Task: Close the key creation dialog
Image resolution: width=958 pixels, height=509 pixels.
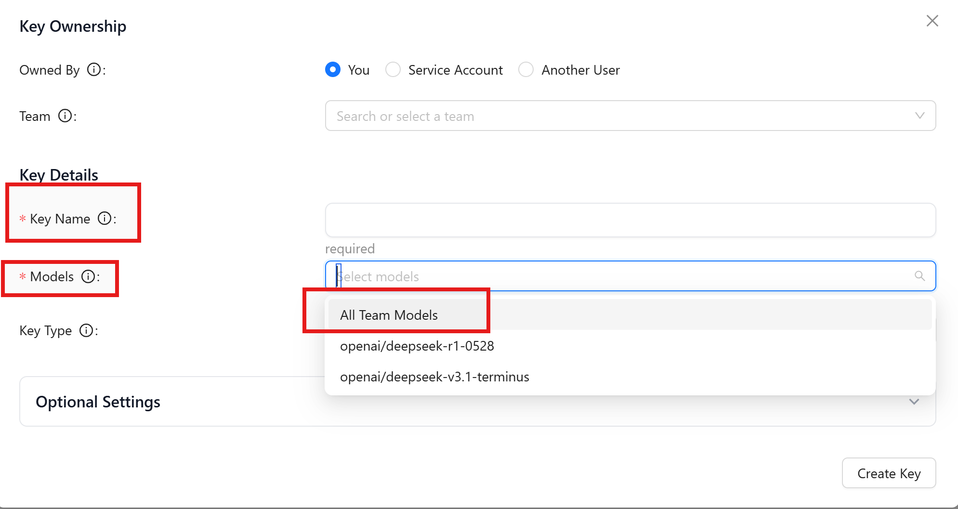Action: click(932, 21)
